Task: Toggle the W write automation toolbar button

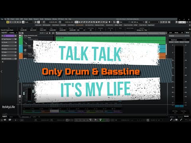Action: pos(18,22)
